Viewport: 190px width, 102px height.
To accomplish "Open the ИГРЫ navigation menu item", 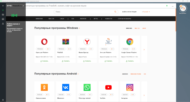I will (x=96, y=19).
